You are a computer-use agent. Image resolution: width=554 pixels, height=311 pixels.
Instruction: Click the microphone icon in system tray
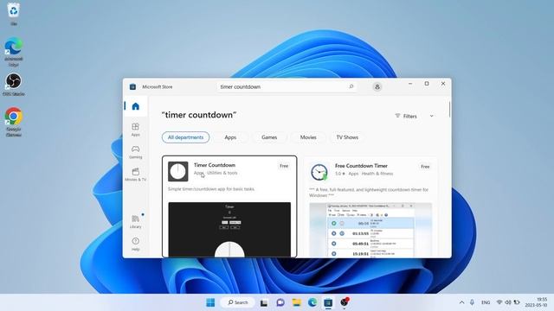472,302
